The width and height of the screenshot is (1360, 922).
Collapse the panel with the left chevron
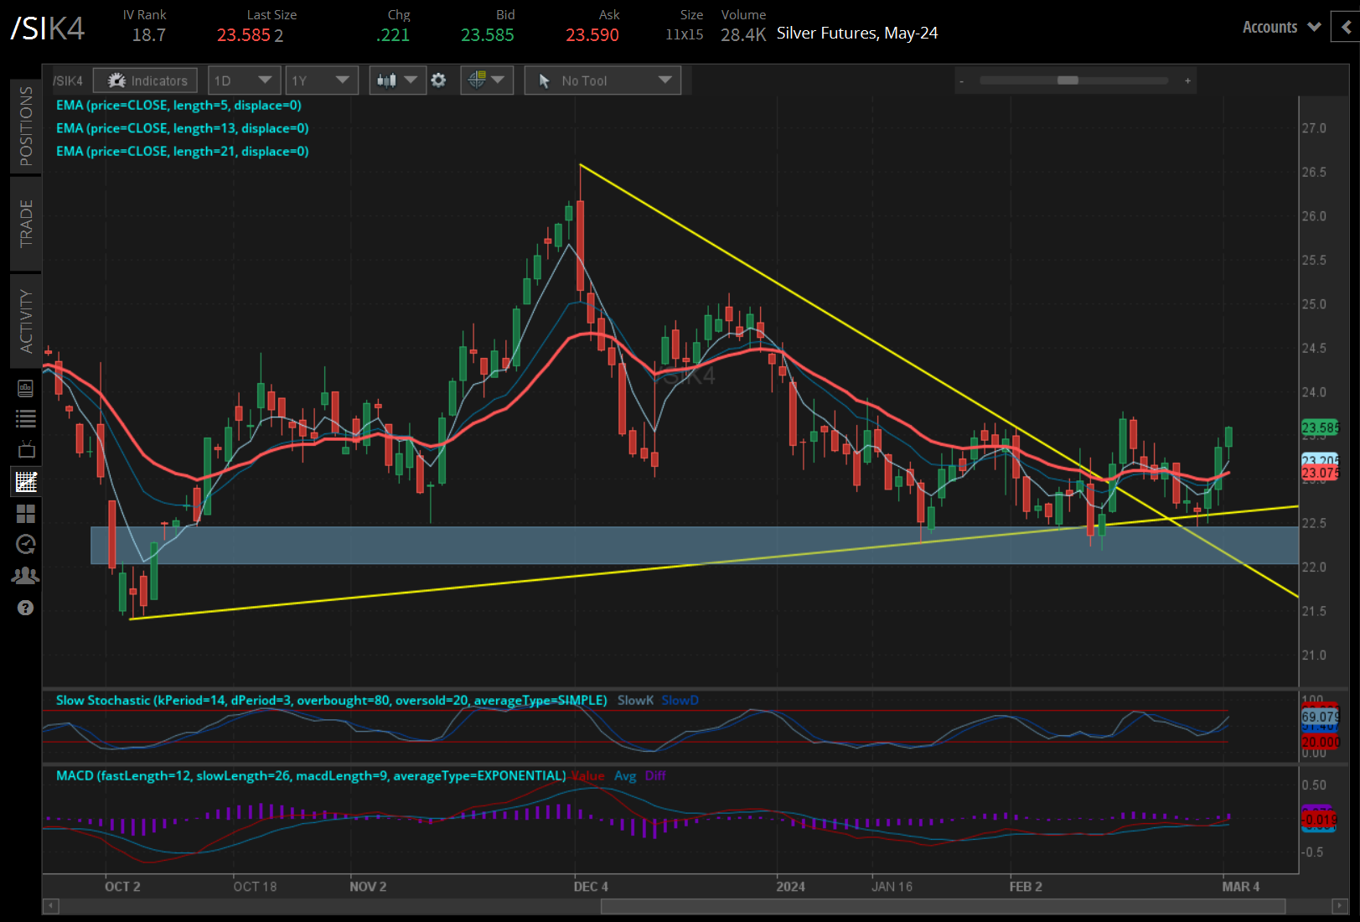click(1346, 27)
